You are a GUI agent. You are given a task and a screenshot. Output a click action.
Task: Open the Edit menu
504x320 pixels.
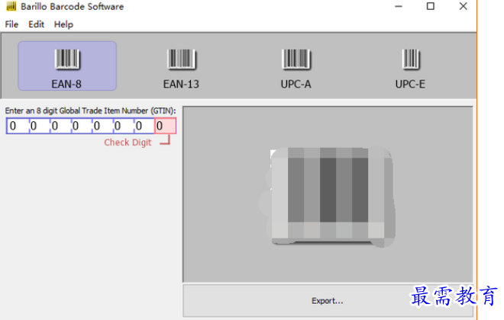36,24
